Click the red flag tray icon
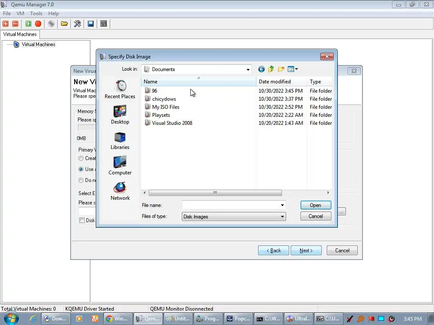This screenshot has height=325, width=434. 371,319
